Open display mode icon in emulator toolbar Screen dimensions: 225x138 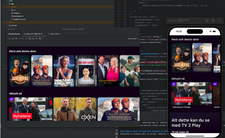pyautogui.click(x=40, y=39)
